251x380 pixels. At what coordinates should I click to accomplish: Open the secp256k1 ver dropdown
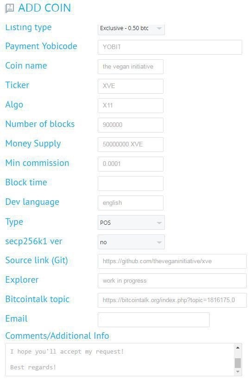[x=131, y=242]
